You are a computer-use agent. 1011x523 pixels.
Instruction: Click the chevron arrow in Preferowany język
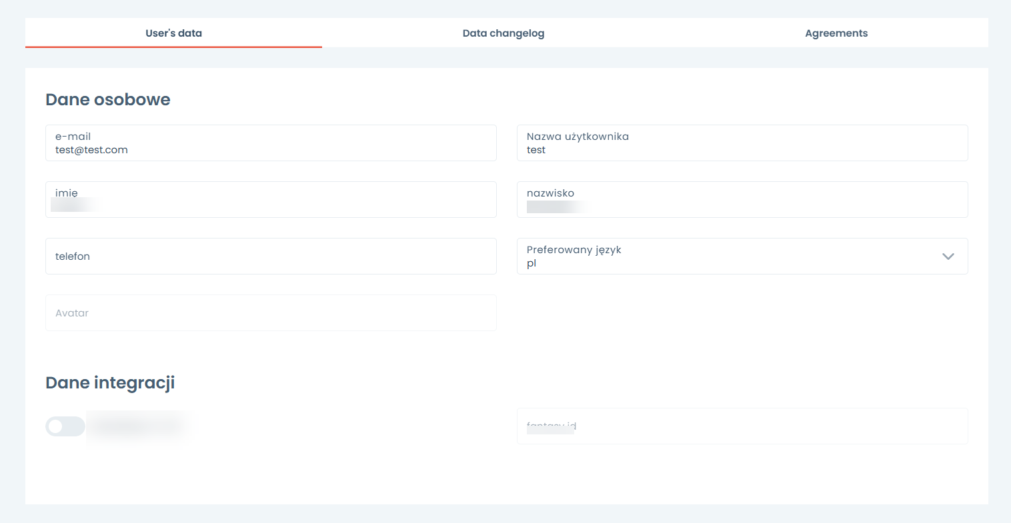click(x=948, y=257)
